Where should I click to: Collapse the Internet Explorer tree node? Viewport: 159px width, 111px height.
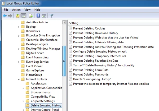pos(19,79)
